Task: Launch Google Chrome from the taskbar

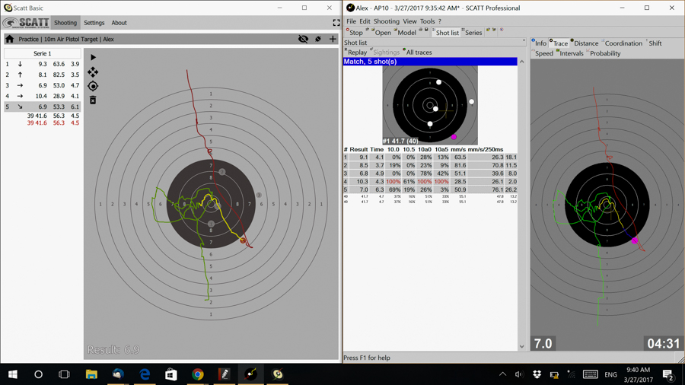Action: click(197, 374)
